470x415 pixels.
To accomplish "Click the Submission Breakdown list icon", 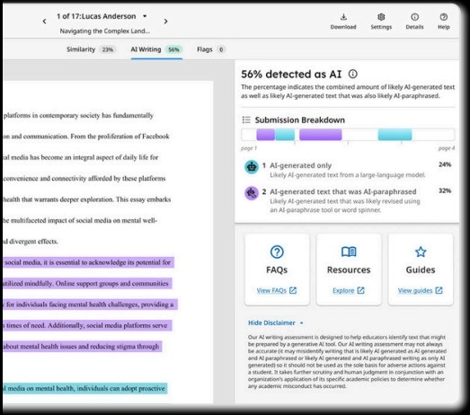I will [x=246, y=119].
